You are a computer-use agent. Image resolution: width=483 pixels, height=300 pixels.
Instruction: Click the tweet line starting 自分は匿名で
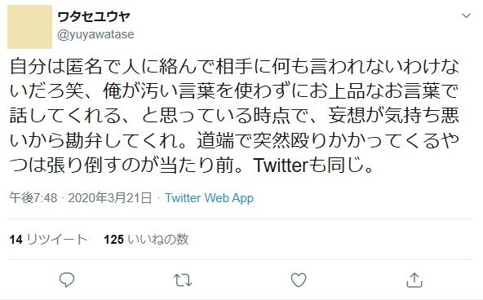(234, 67)
